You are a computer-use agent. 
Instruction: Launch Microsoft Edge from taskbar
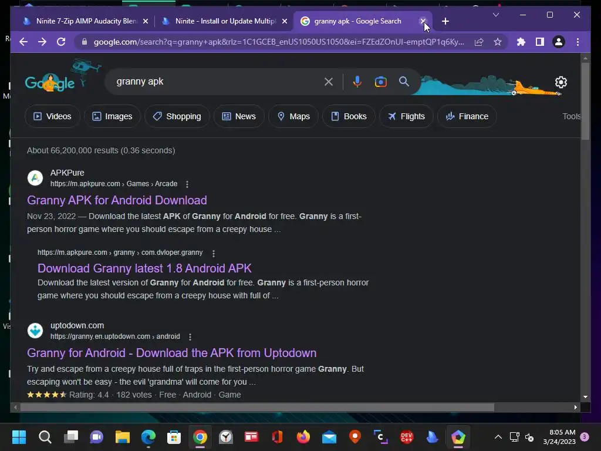148,437
